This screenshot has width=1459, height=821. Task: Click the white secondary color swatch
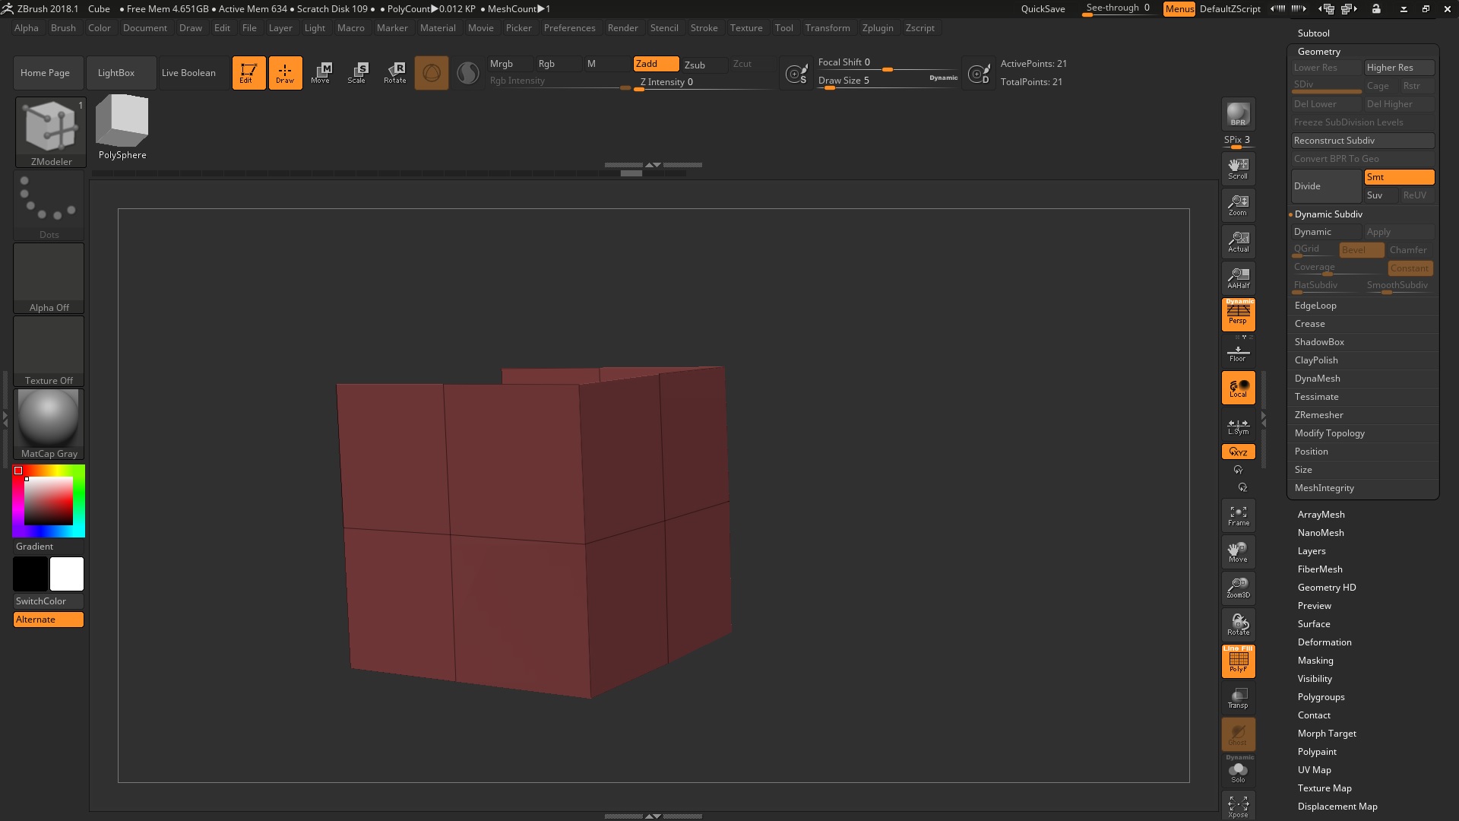(67, 574)
